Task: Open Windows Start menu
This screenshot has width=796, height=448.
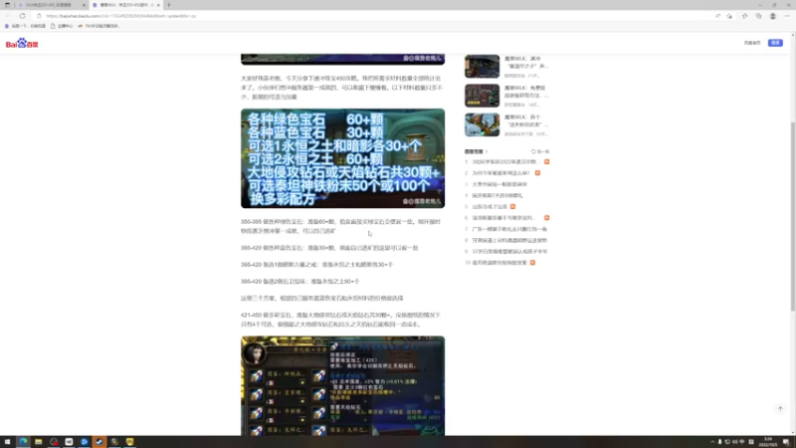Action: pyautogui.click(x=7, y=442)
